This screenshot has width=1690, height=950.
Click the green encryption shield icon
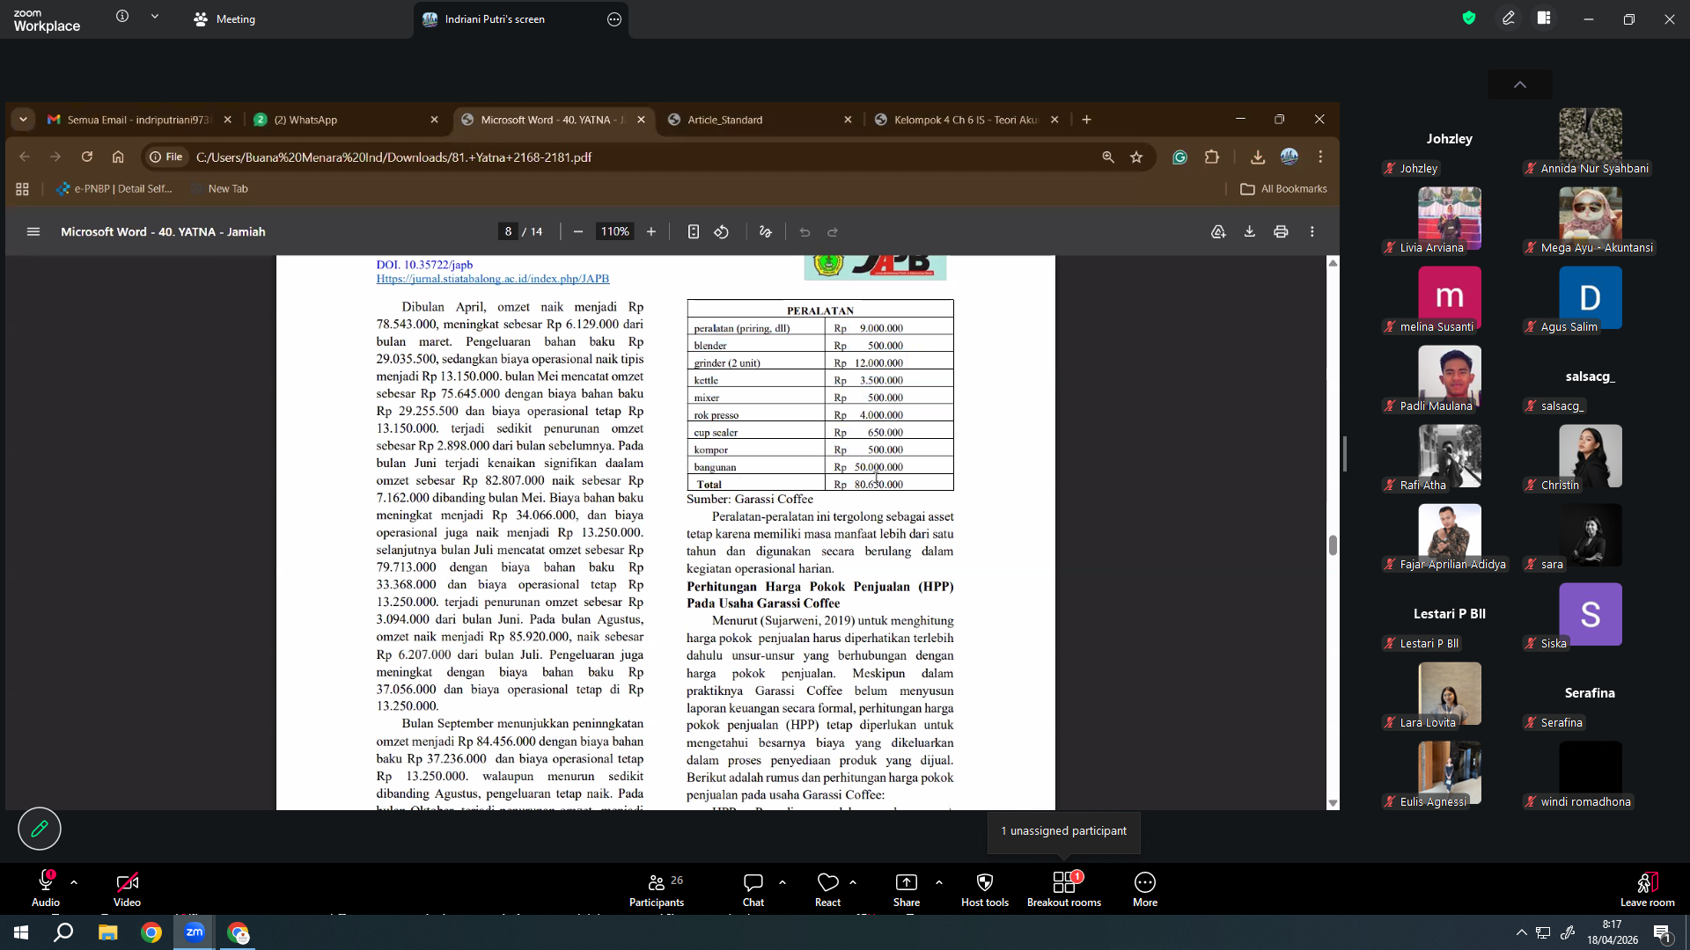coord(1469,18)
